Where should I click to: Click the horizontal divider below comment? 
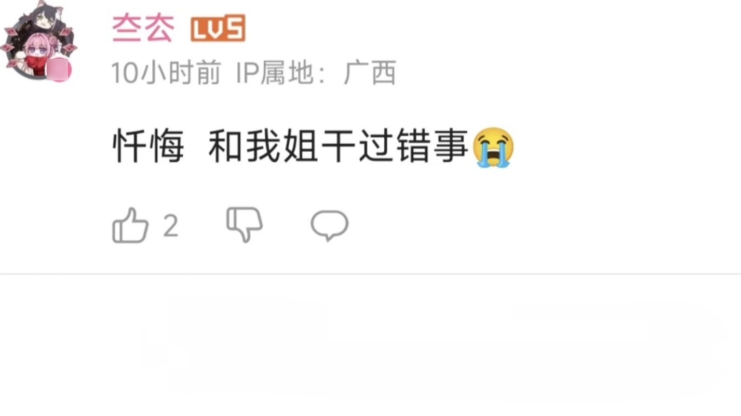click(370, 274)
